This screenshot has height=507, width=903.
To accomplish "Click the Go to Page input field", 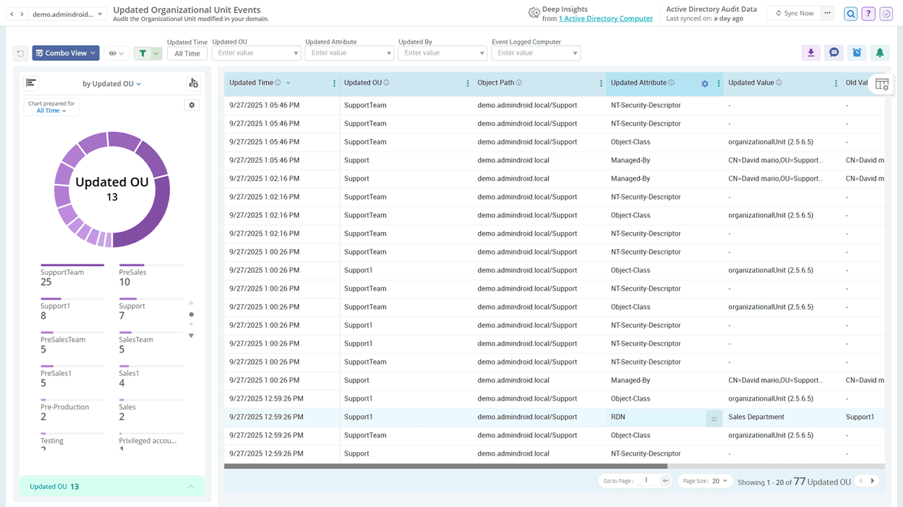I will point(645,481).
